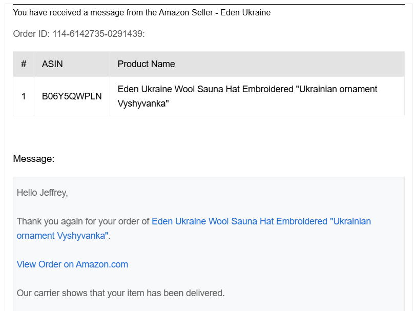
Task: Select the B06Y5QWPLN ASIN cell
Action: pos(72,96)
